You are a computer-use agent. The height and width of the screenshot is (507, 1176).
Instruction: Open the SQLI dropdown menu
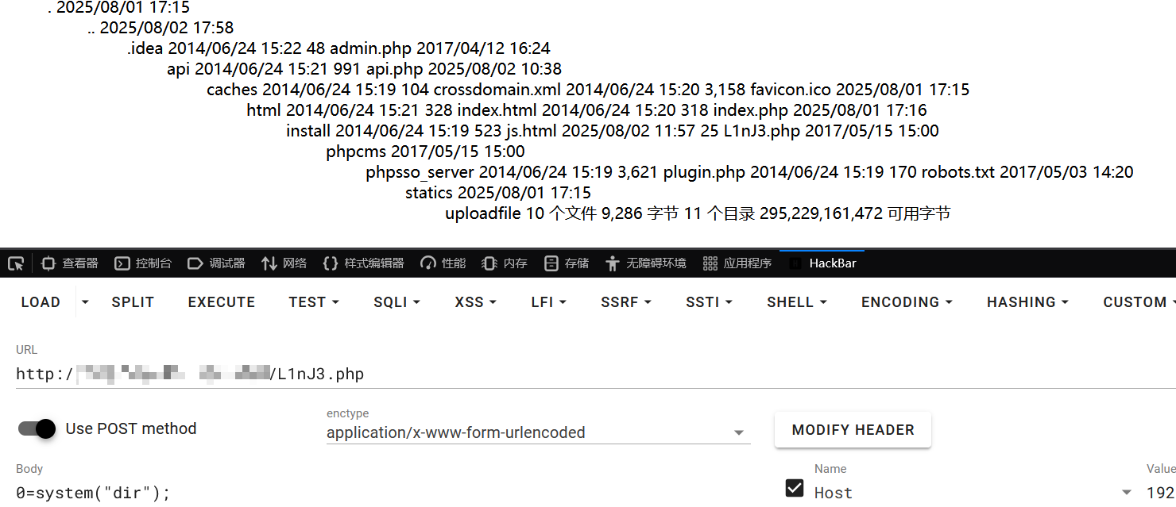click(x=397, y=302)
